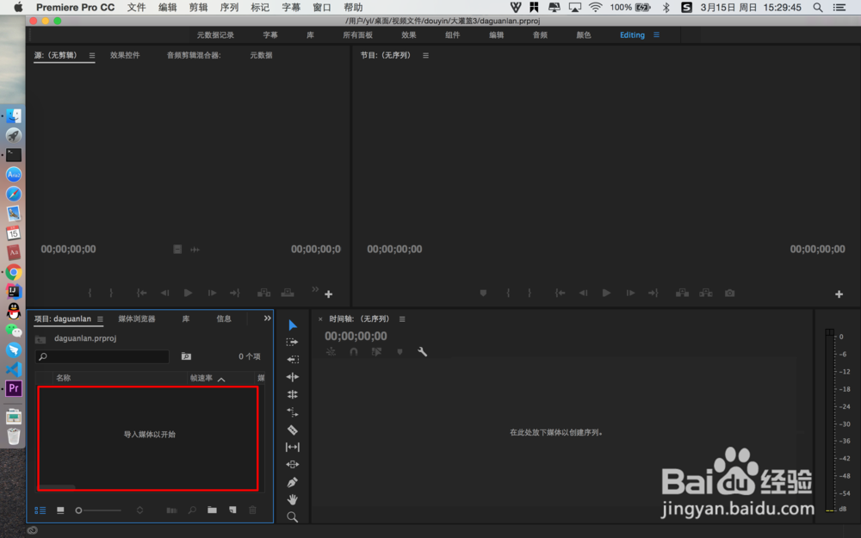Image resolution: width=861 pixels, height=538 pixels.
Task: Open timeline panel menu
Action: (x=402, y=319)
